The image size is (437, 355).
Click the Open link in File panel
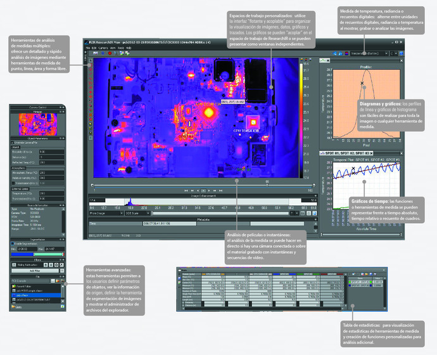pos(18,307)
